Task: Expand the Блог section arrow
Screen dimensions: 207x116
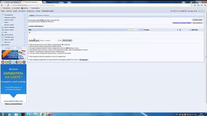Action: point(25,32)
